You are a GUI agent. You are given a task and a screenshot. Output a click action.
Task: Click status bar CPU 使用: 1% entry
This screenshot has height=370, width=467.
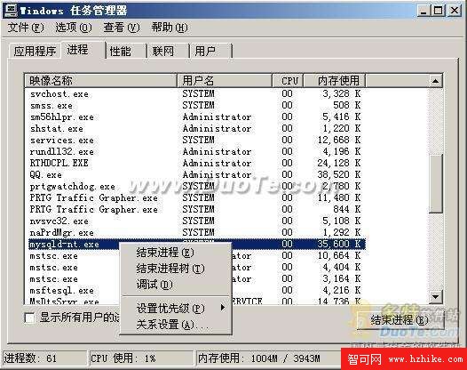click(x=141, y=358)
